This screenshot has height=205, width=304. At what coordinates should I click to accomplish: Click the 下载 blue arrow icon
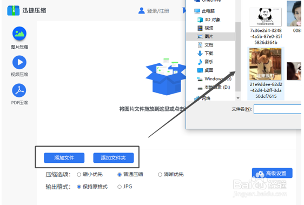point(200,54)
